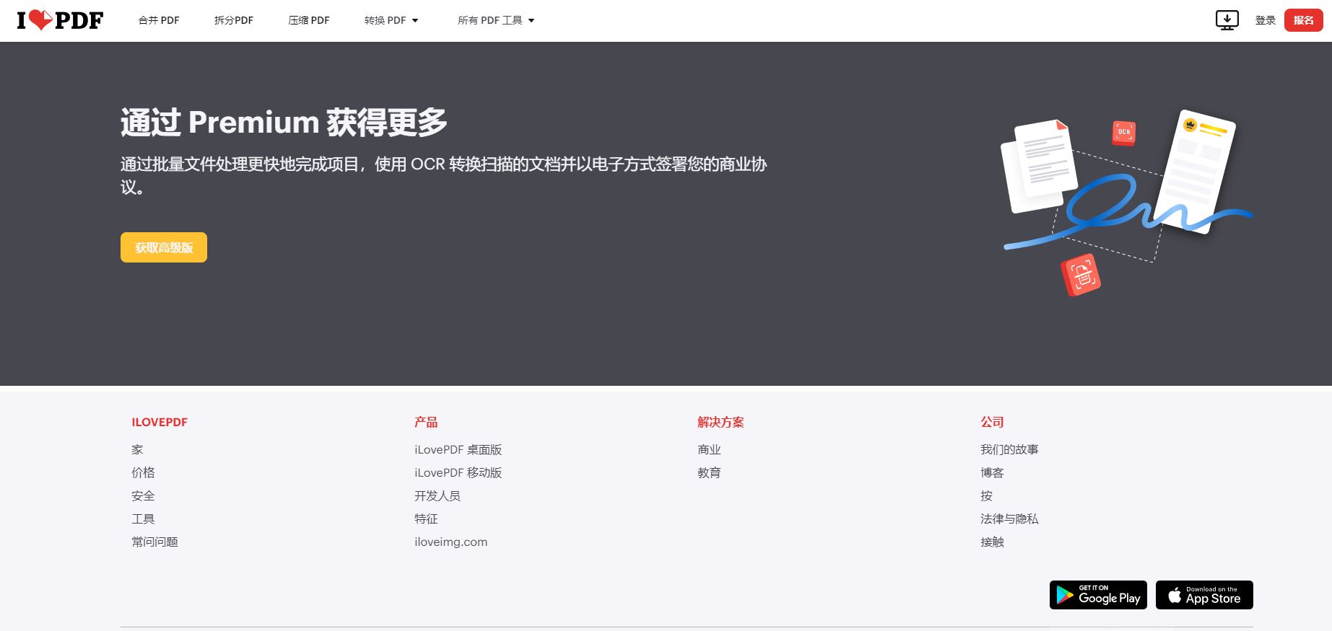Open the 接触 company link
Screen dimensions: 1332x631
992,542
